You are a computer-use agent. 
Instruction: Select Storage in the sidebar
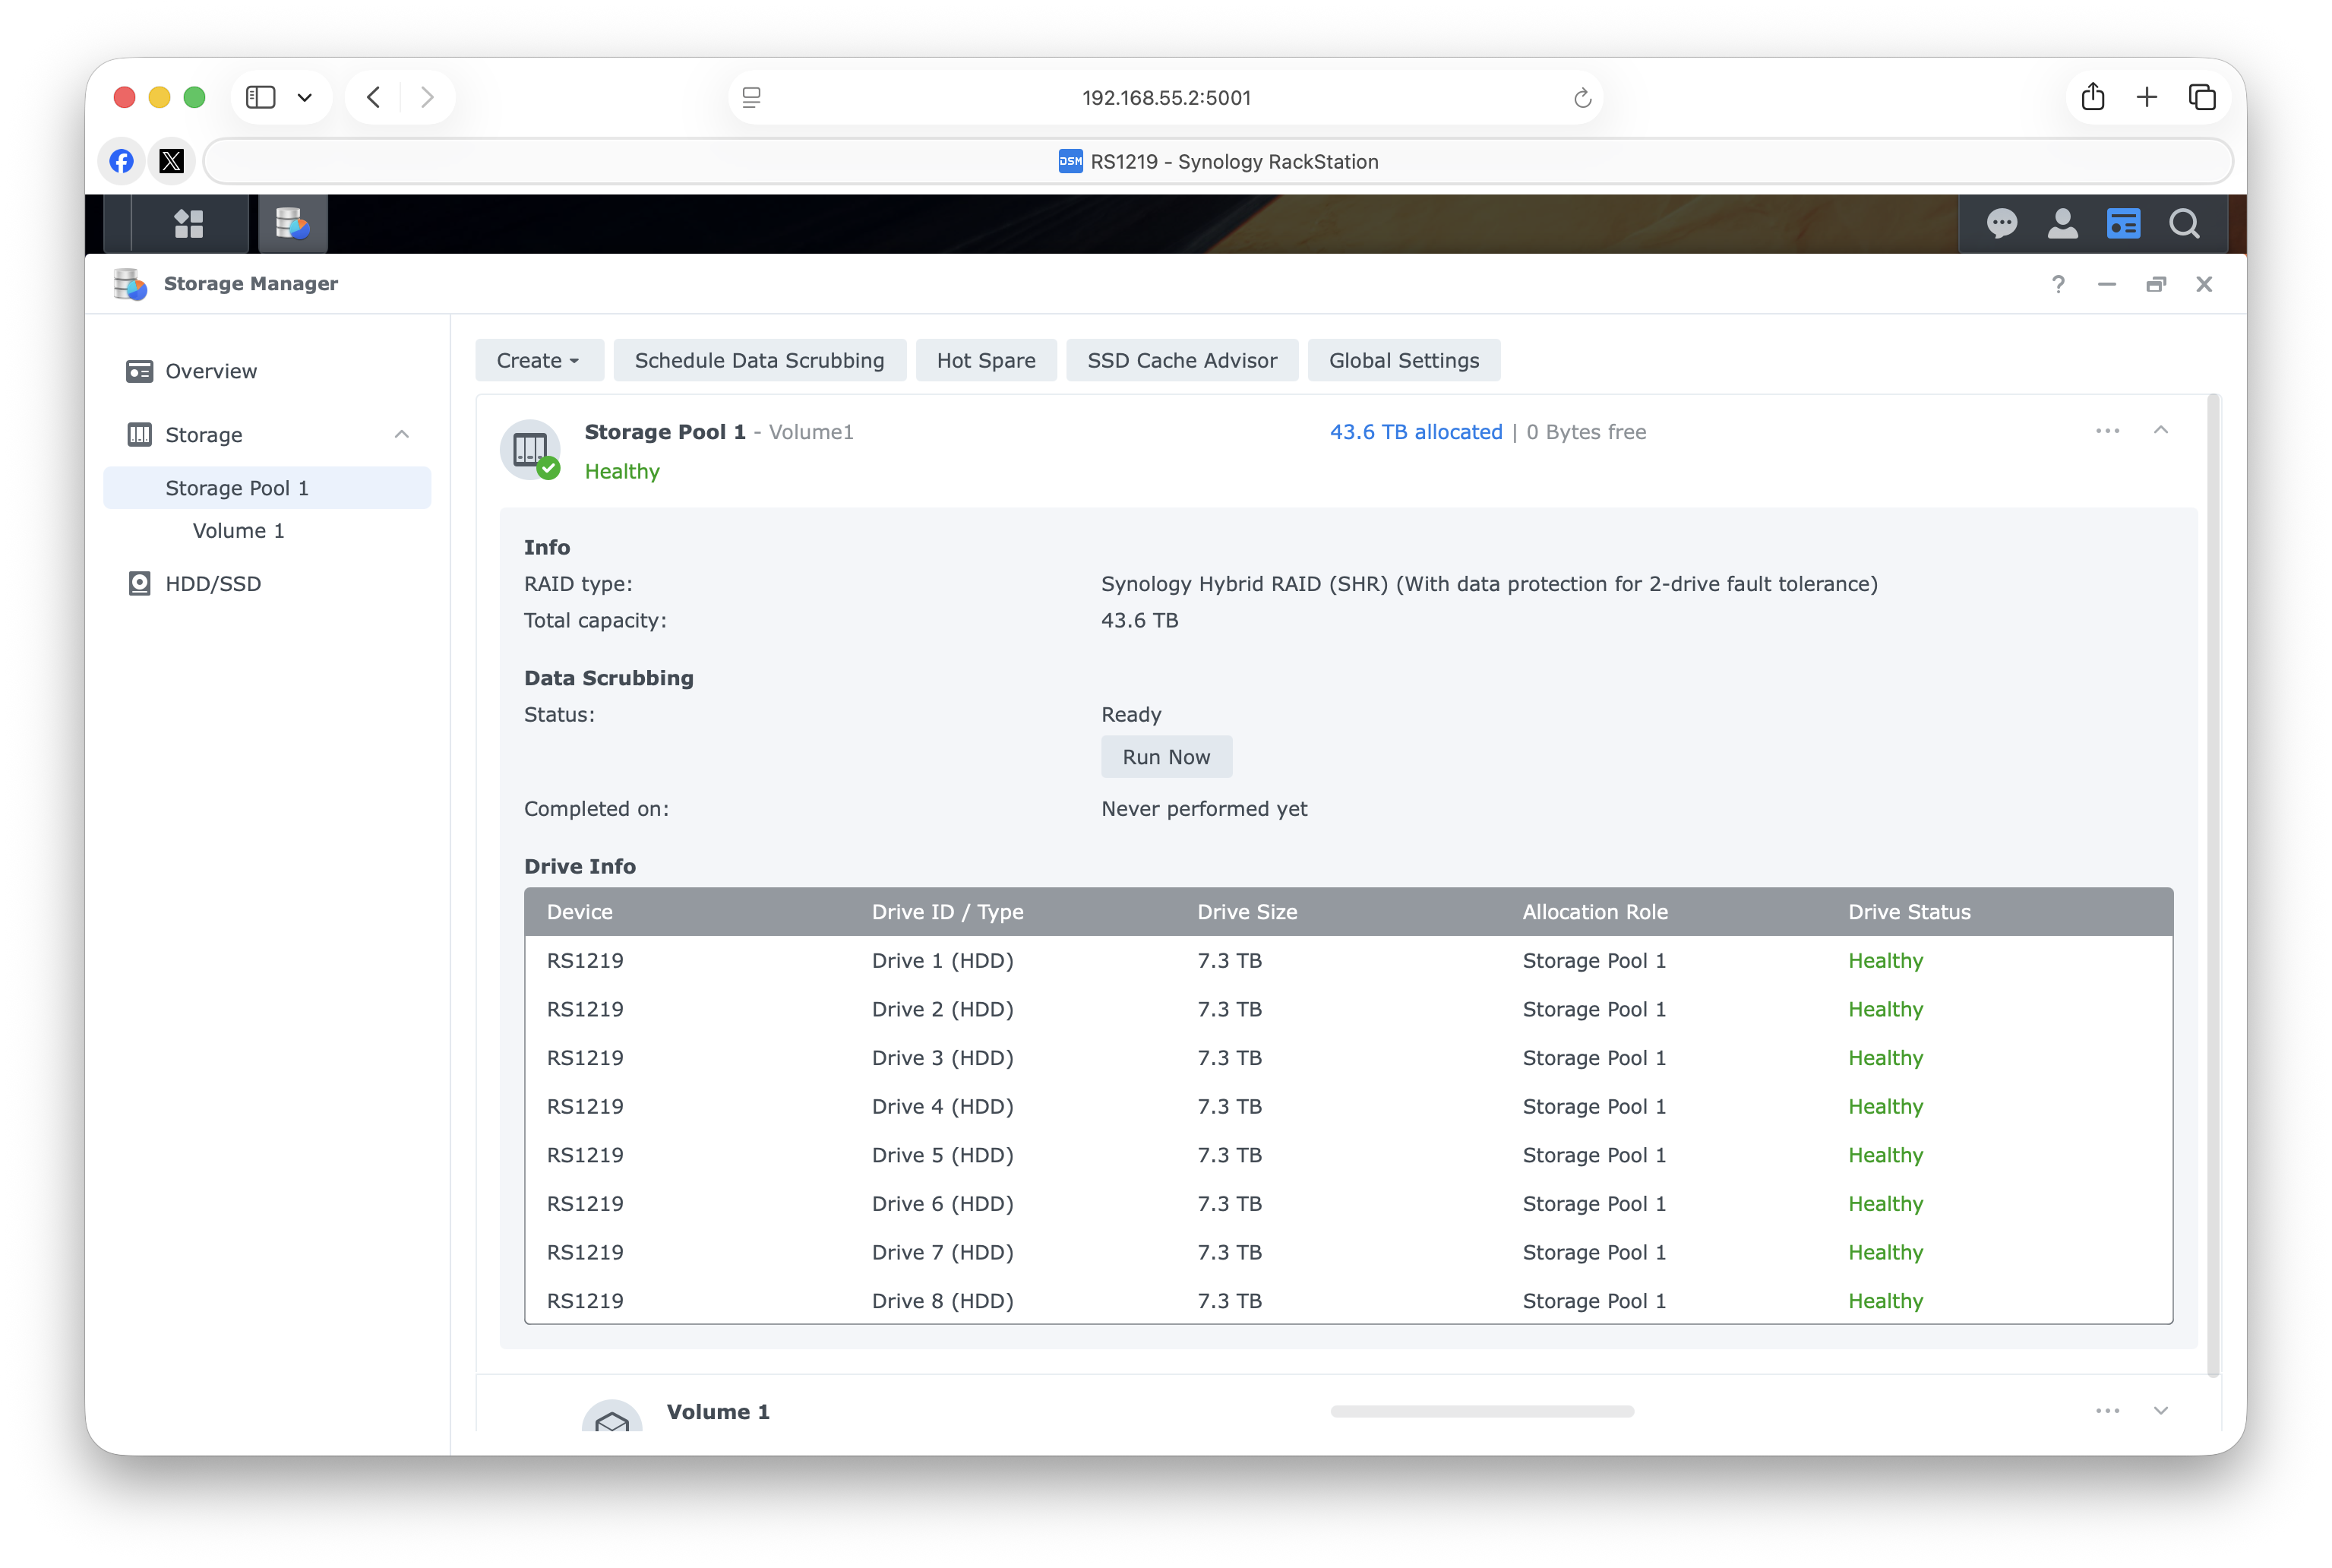coord(267,434)
